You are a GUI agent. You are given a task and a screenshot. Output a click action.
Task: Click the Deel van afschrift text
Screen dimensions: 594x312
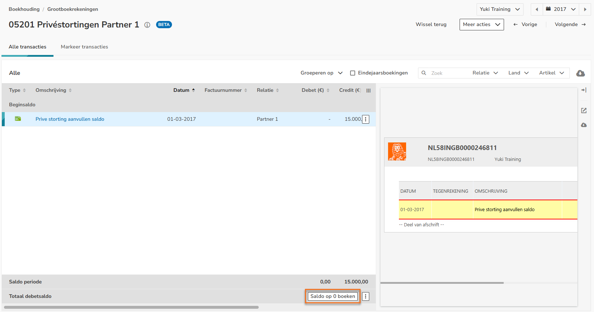click(422, 225)
